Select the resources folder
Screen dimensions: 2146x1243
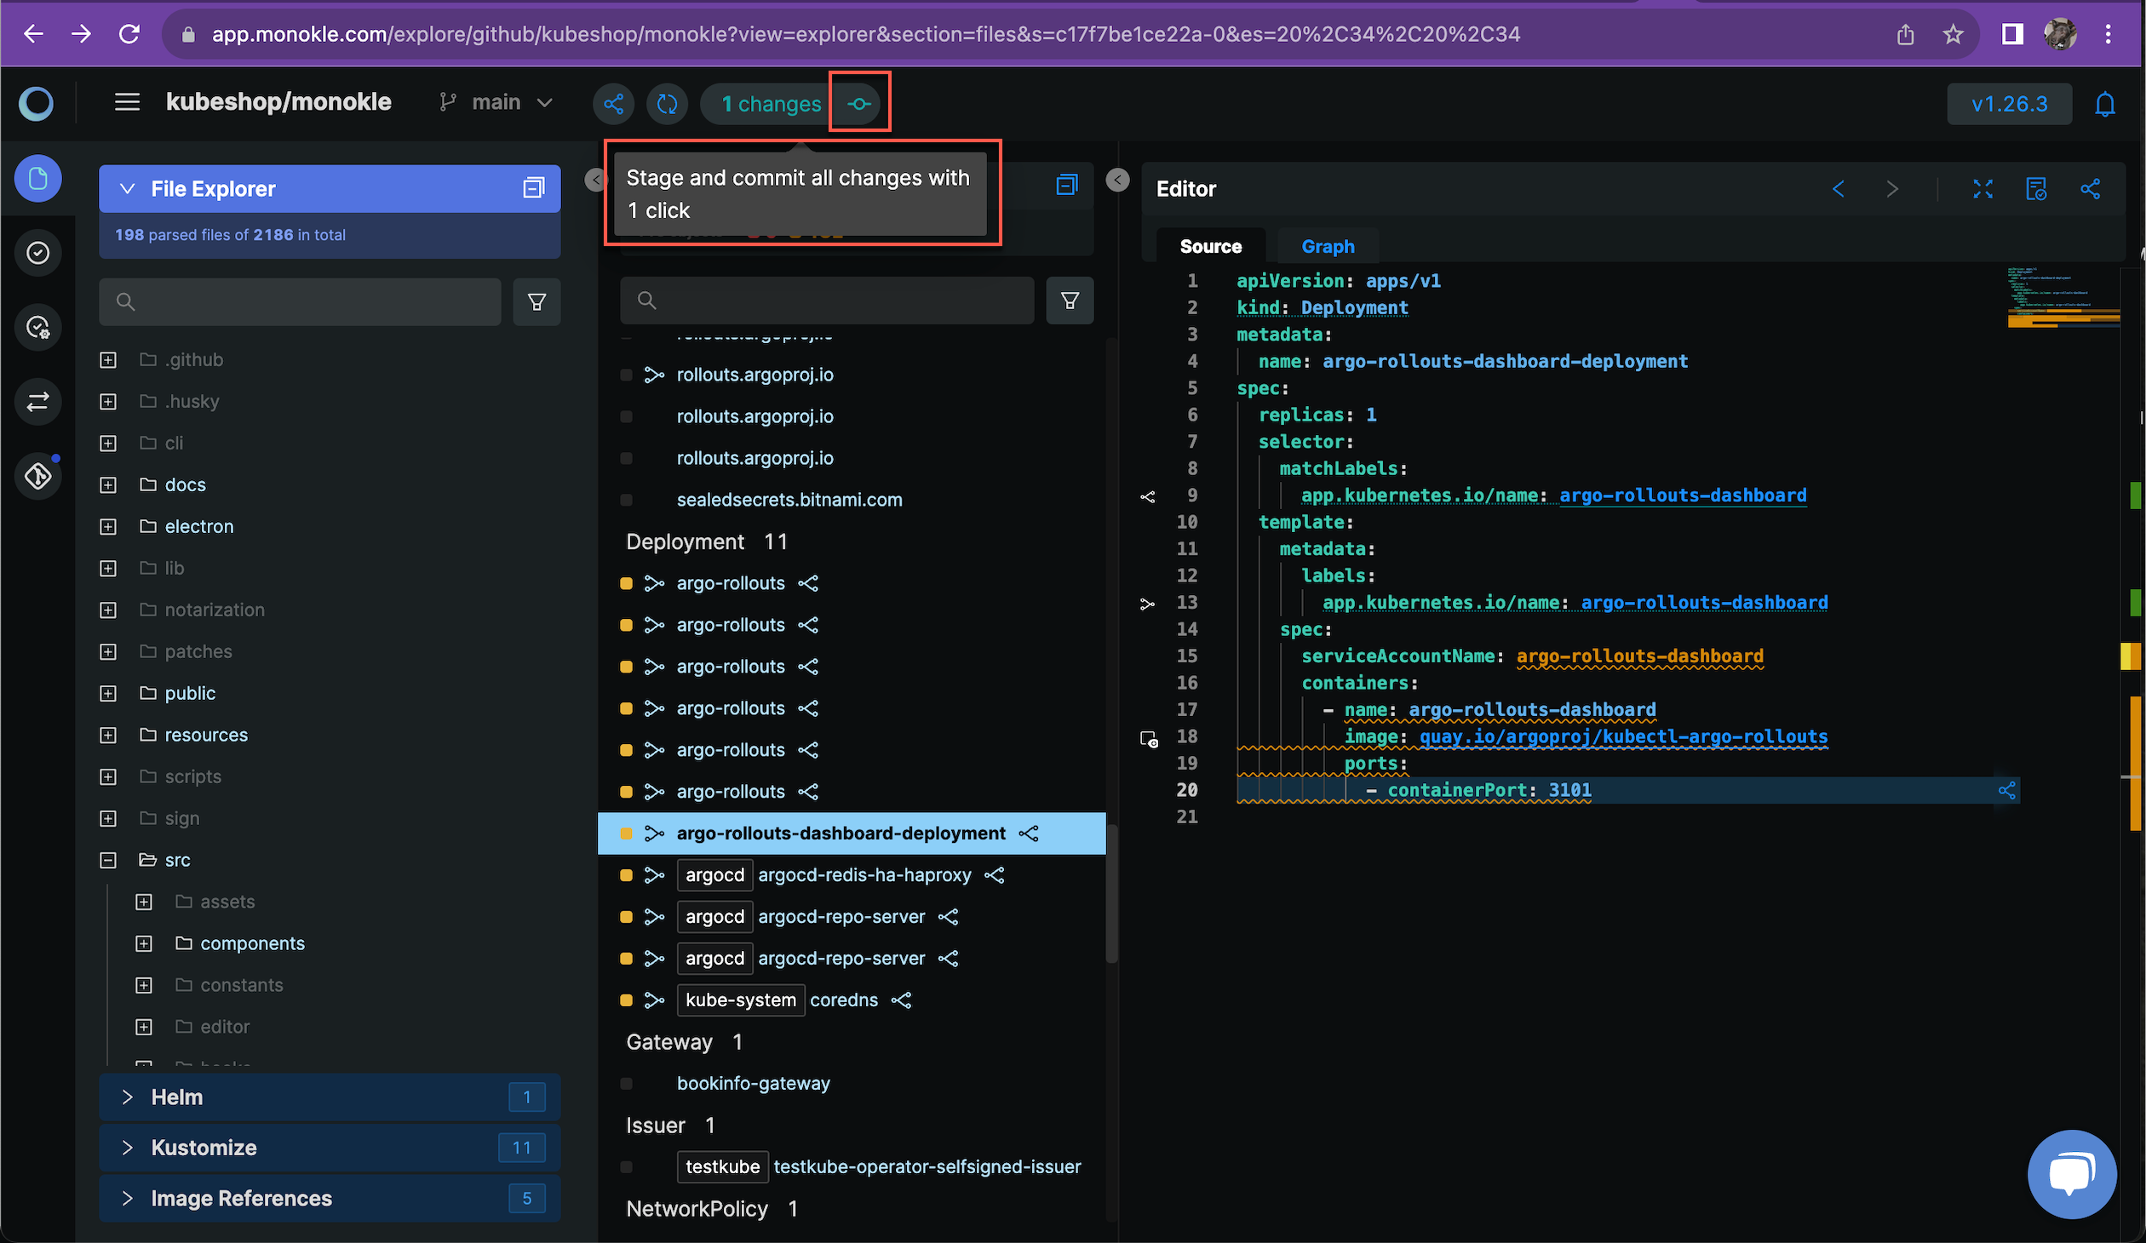click(x=206, y=735)
